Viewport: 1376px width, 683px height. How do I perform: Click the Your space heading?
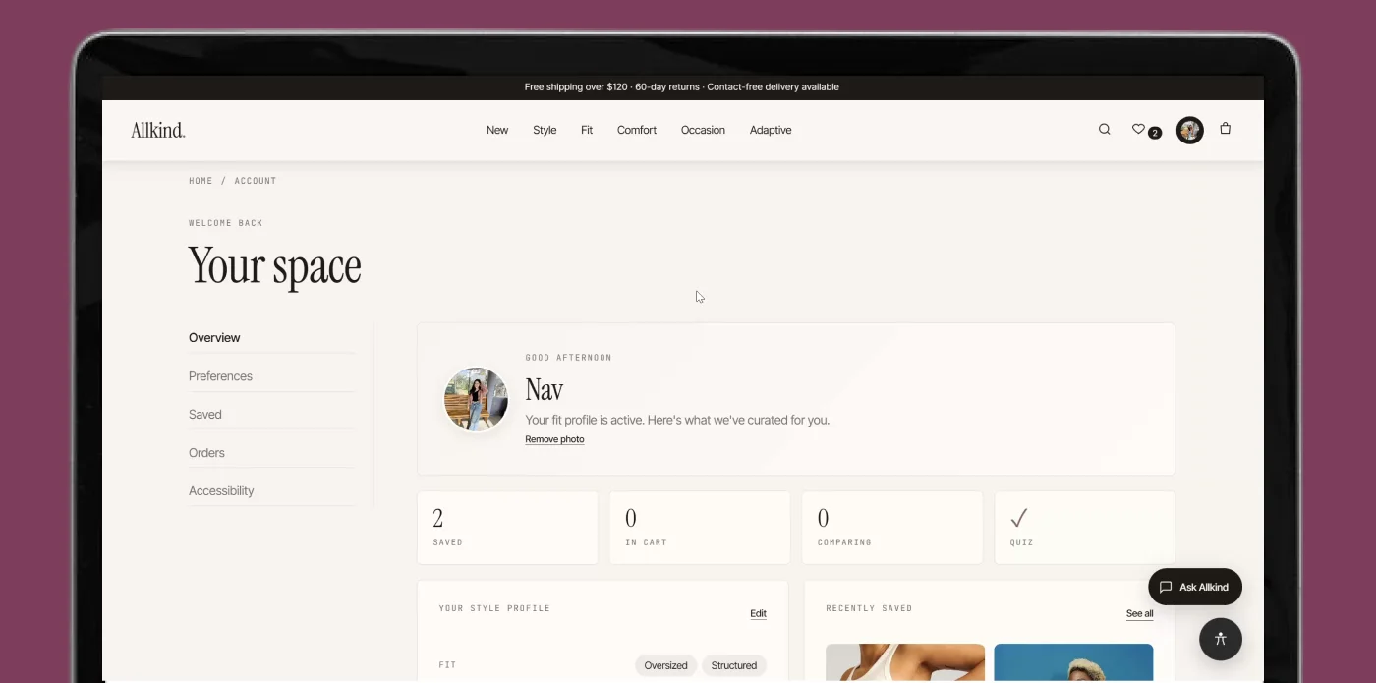[275, 266]
